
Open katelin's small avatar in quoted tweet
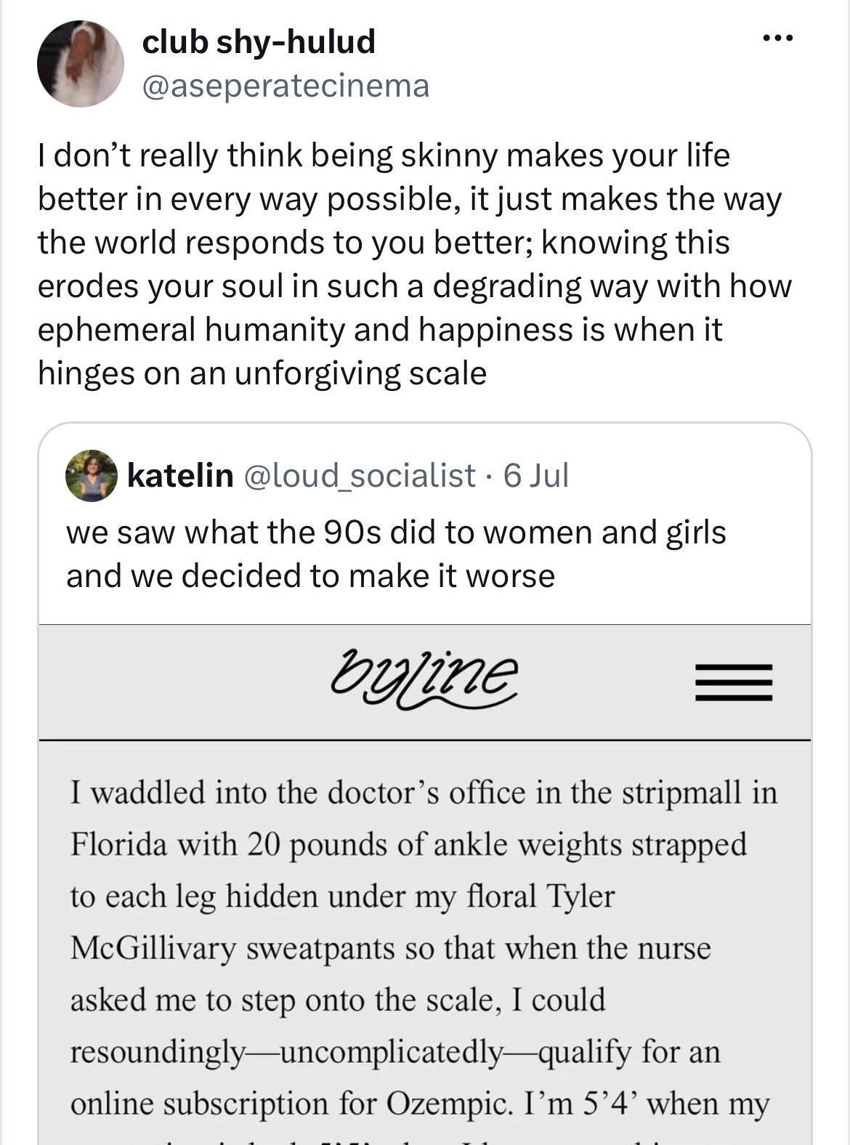[x=92, y=476]
